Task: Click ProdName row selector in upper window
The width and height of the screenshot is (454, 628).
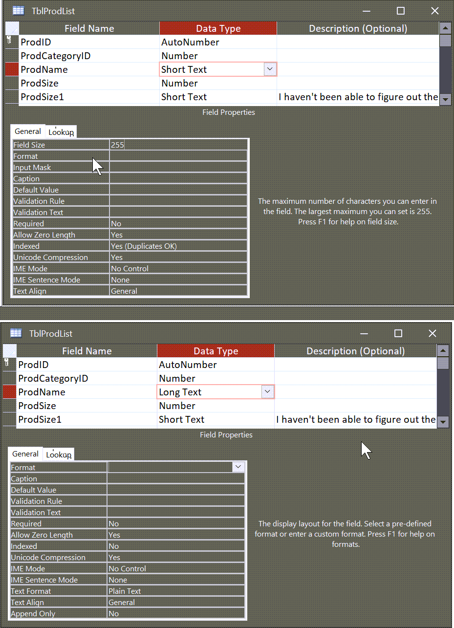Action: (12, 69)
